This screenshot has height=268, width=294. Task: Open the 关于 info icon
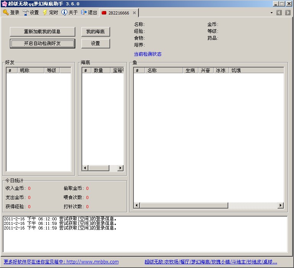pyautogui.click(x=64, y=13)
